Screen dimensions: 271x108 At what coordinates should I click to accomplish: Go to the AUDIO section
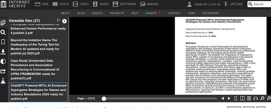104,4
